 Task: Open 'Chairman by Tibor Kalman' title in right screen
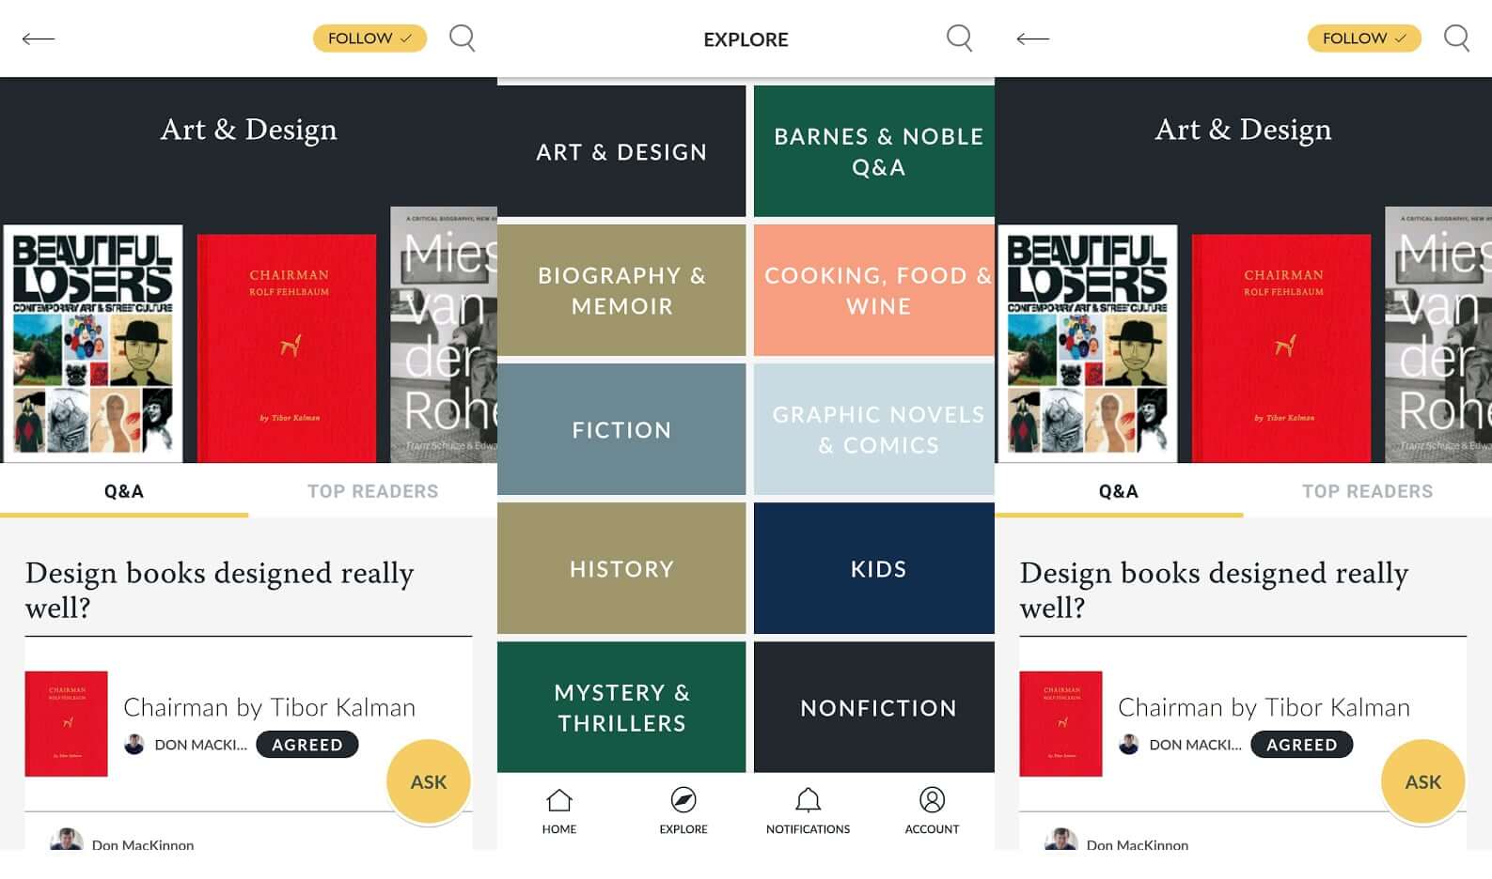[x=1264, y=707]
